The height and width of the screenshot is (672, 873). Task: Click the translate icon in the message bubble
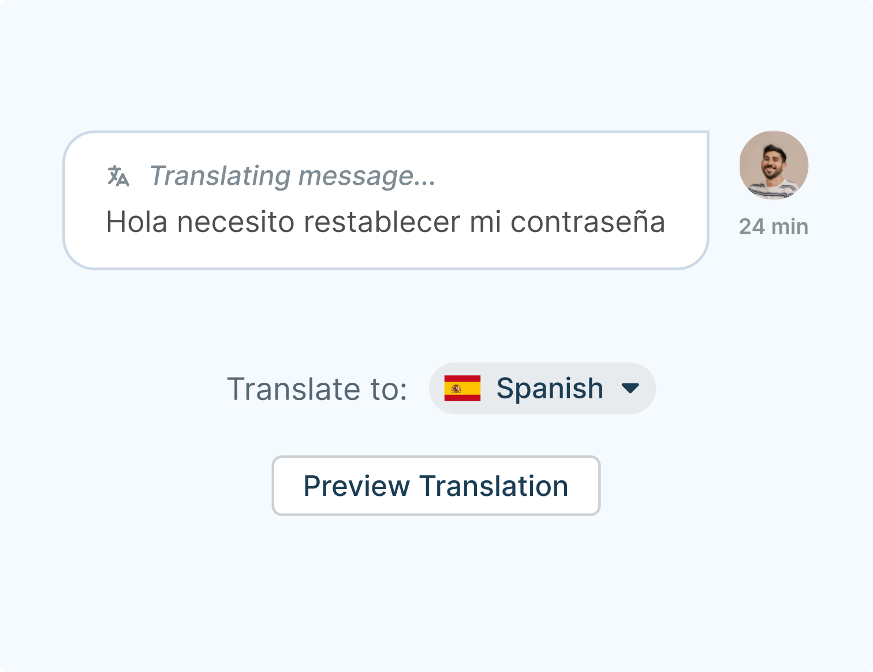(x=118, y=176)
